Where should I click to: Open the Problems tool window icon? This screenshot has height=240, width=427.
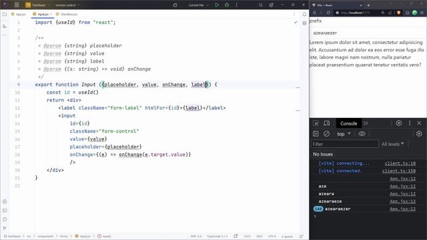(5, 219)
